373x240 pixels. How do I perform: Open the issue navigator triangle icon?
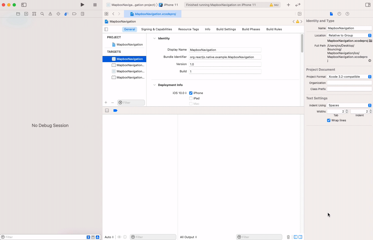point(50,14)
